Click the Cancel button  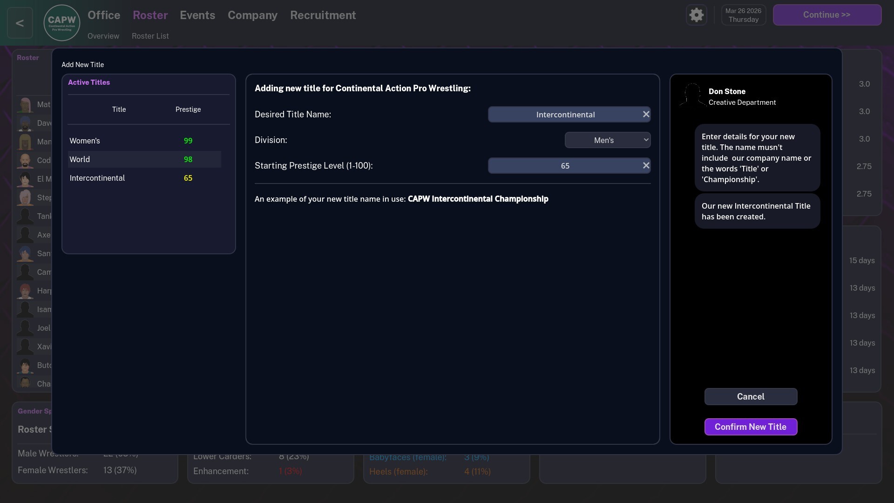[751, 396]
